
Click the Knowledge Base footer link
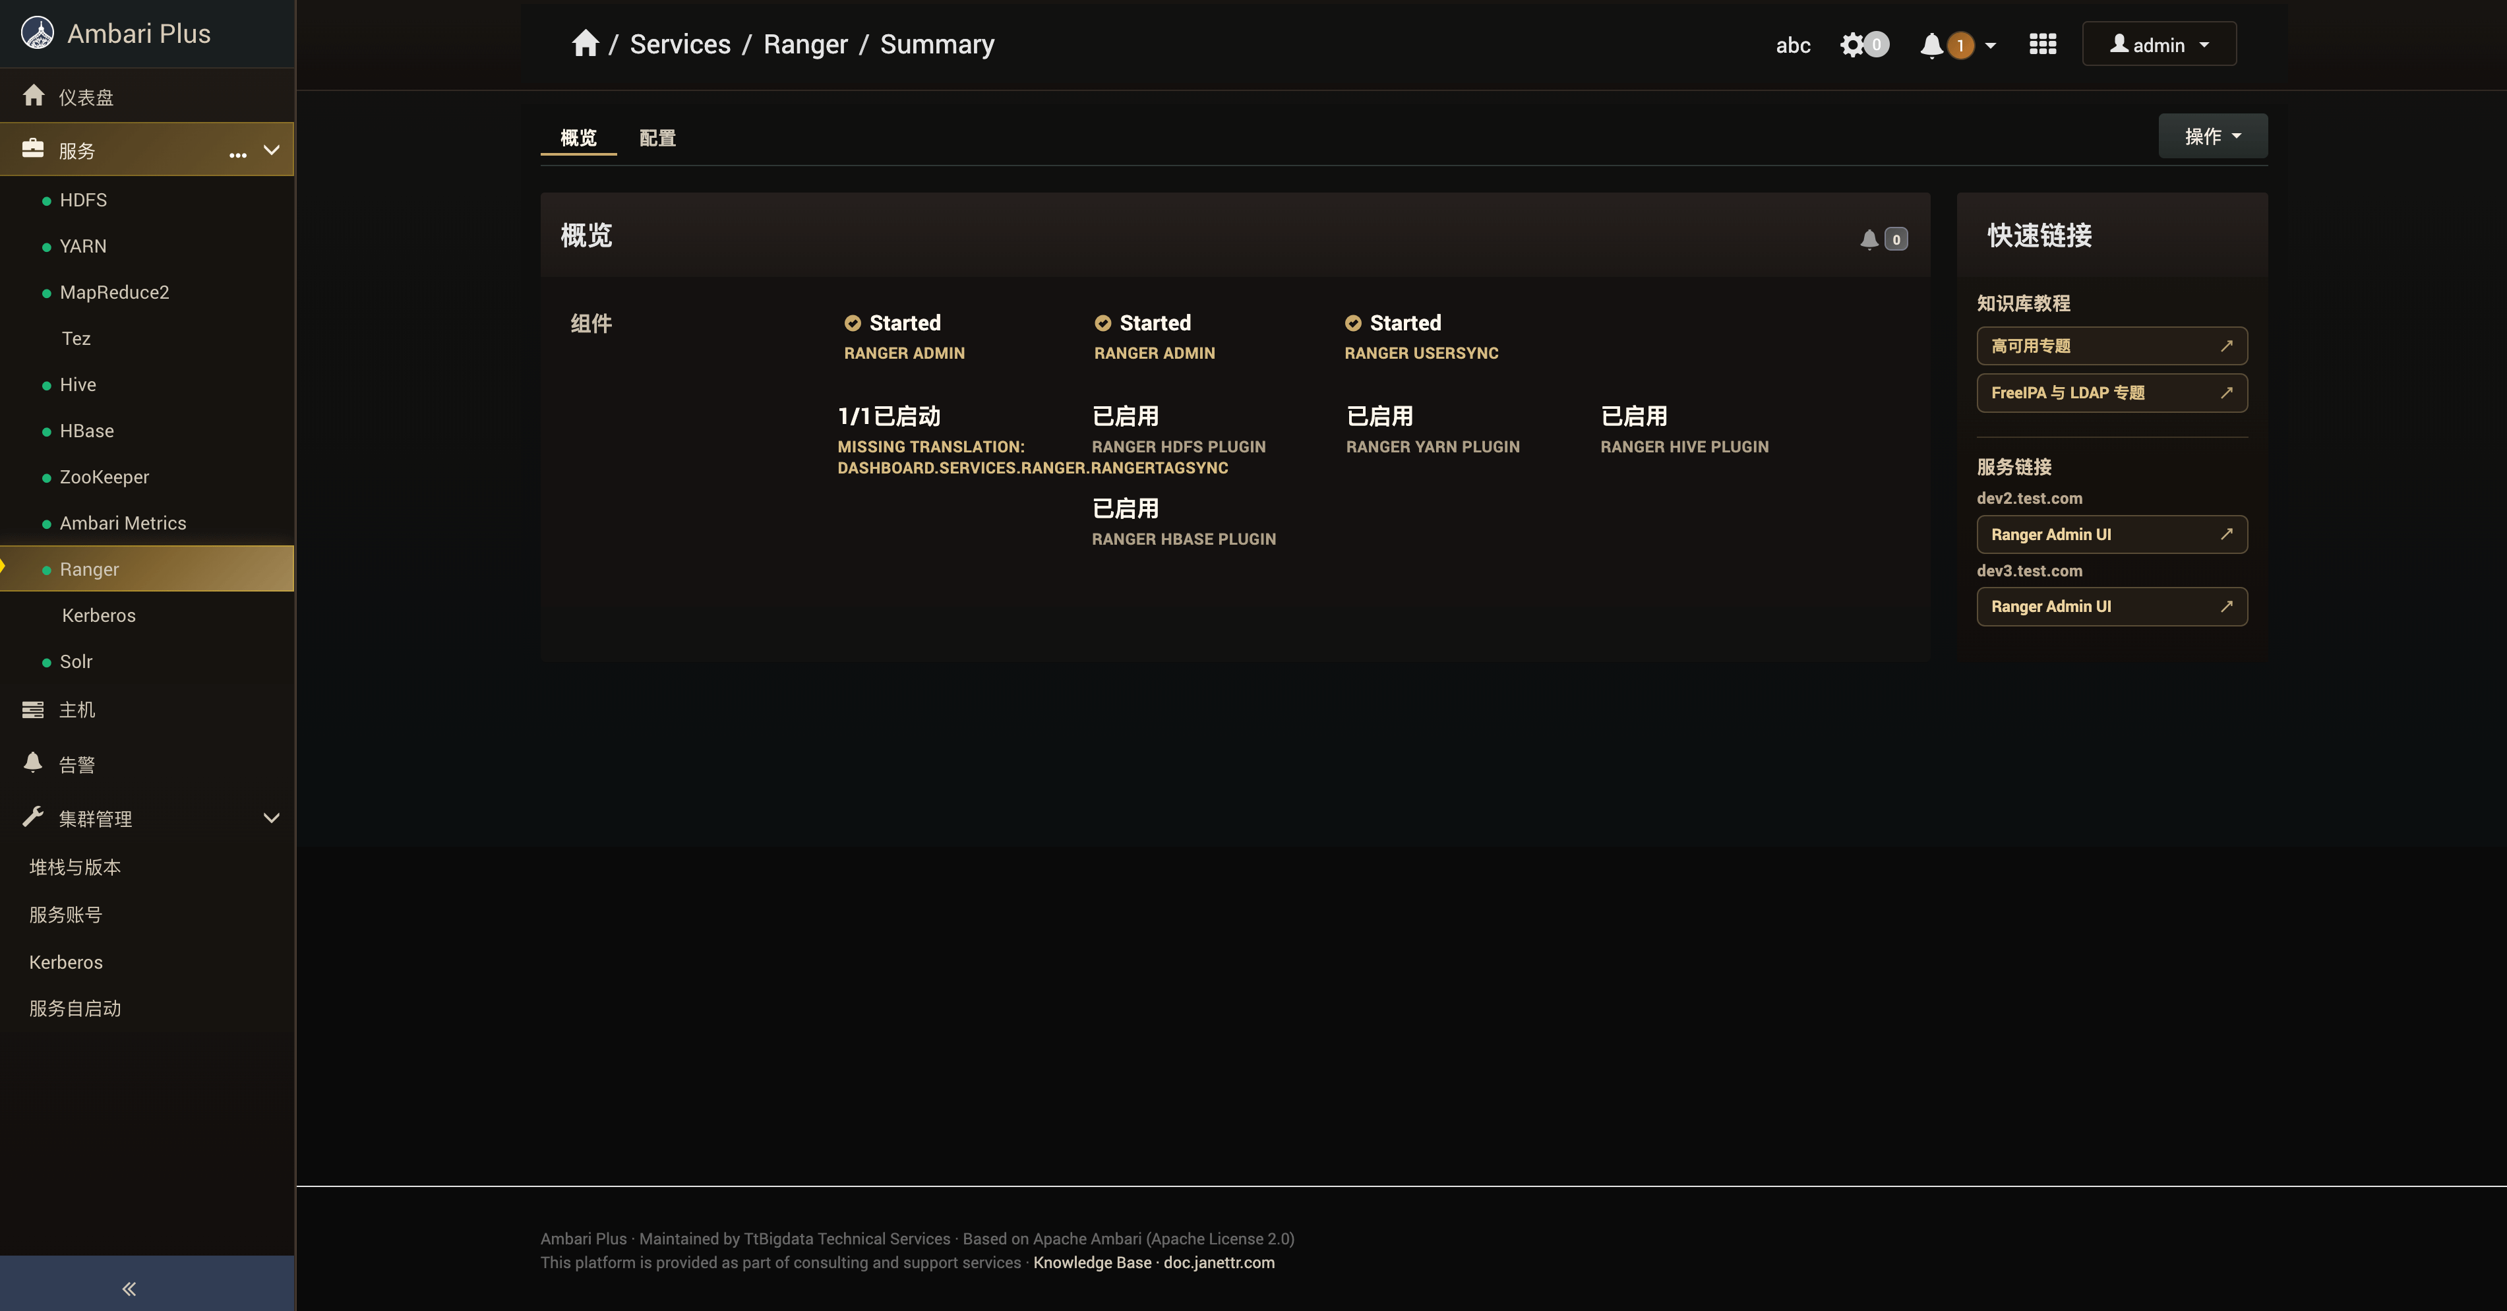pyautogui.click(x=1092, y=1262)
